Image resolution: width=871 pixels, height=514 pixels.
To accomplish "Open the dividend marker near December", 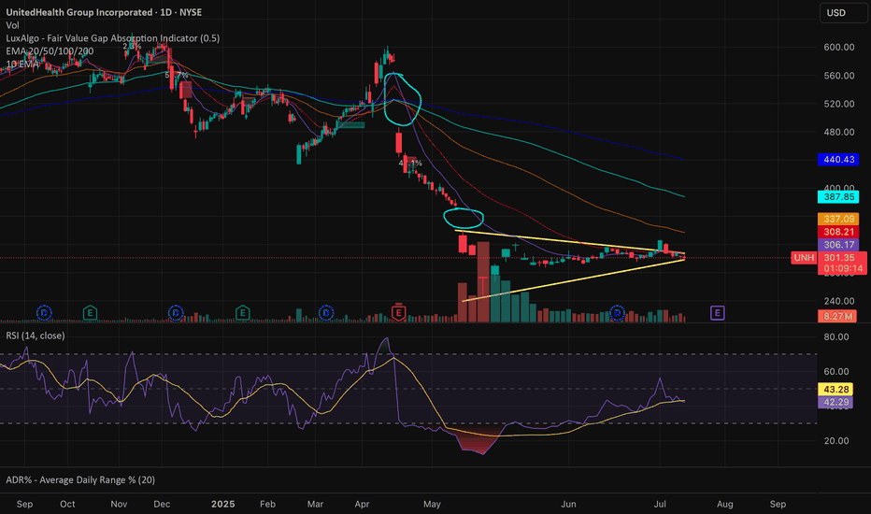I will (x=176, y=313).
